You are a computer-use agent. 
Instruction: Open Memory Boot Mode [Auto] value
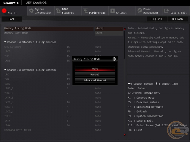pyautogui.click(x=109, y=33)
